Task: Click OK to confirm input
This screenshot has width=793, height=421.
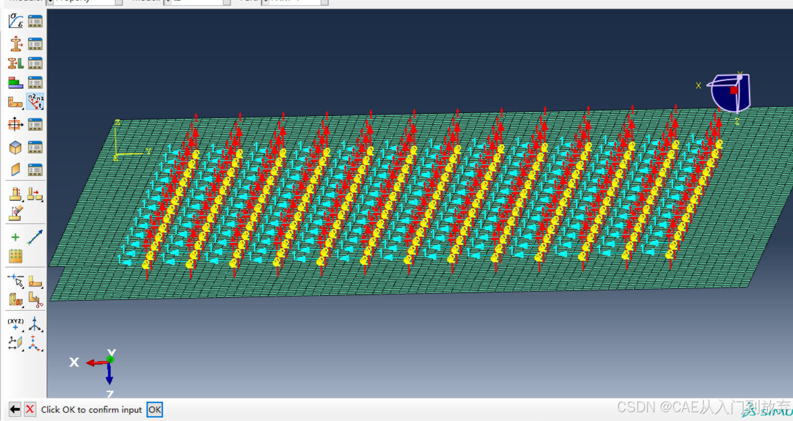Action: pyautogui.click(x=155, y=409)
